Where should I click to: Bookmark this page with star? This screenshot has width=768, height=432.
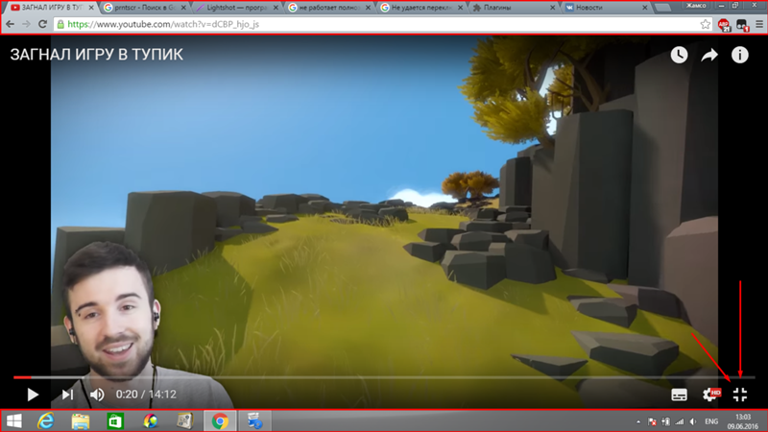click(x=706, y=24)
